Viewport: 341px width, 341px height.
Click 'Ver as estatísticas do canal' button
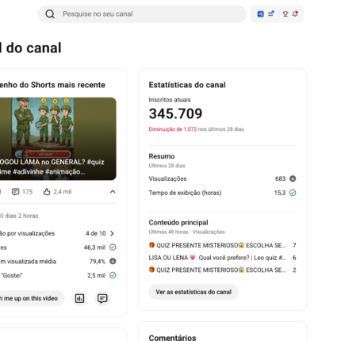[x=193, y=292]
